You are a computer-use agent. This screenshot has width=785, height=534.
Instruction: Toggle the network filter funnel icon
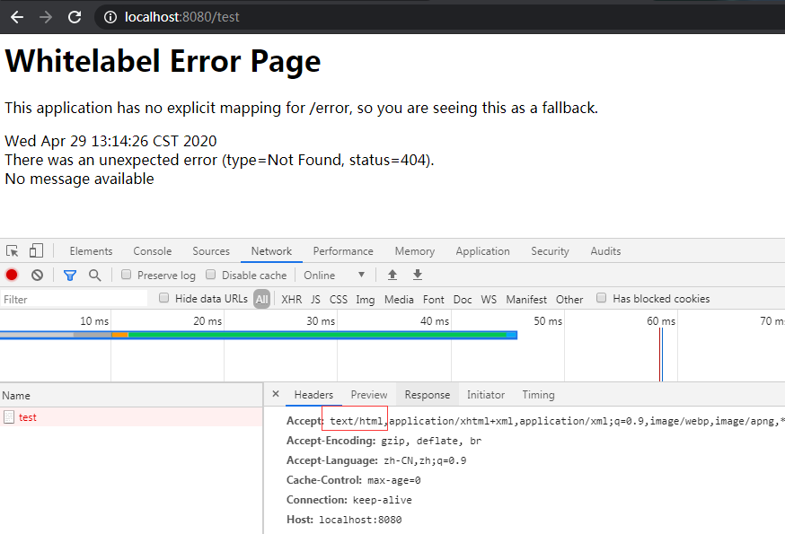pyautogui.click(x=69, y=275)
